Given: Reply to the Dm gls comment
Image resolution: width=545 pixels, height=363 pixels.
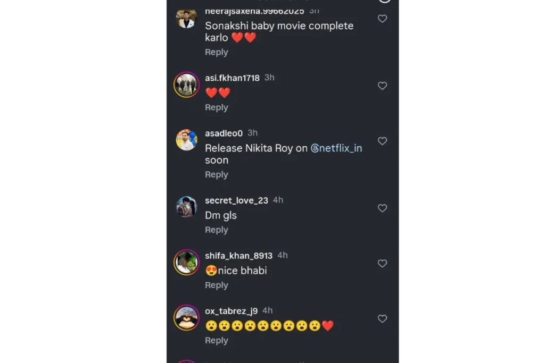Looking at the screenshot, I should coord(217,230).
